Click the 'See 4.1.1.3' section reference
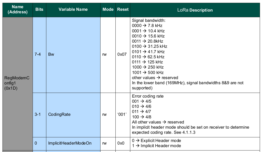Viewport: 263px width, 152px height. [x=185, y=132]
